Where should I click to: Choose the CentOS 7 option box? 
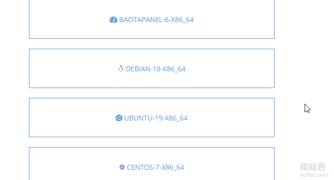click(152, 164)
